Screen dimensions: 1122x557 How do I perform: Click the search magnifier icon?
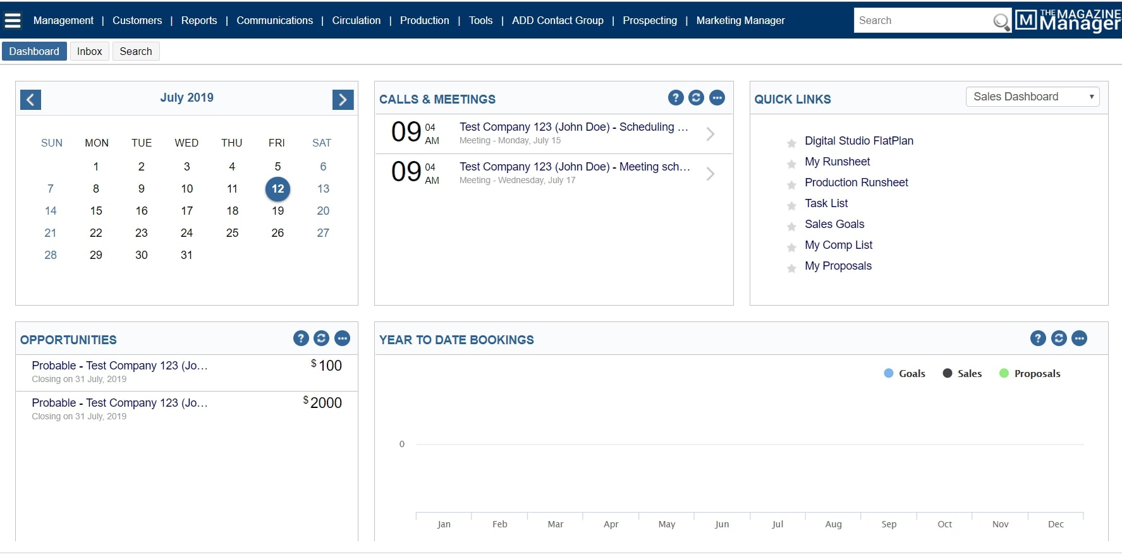1001,21
